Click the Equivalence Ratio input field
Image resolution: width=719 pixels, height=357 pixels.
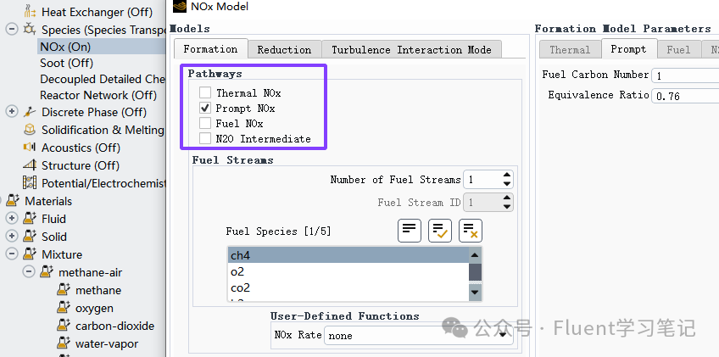(685, 96)
